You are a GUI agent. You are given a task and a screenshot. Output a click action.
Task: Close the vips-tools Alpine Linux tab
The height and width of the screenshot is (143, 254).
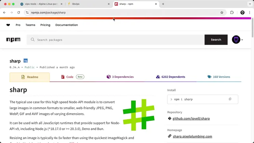(x=62, y=4)
